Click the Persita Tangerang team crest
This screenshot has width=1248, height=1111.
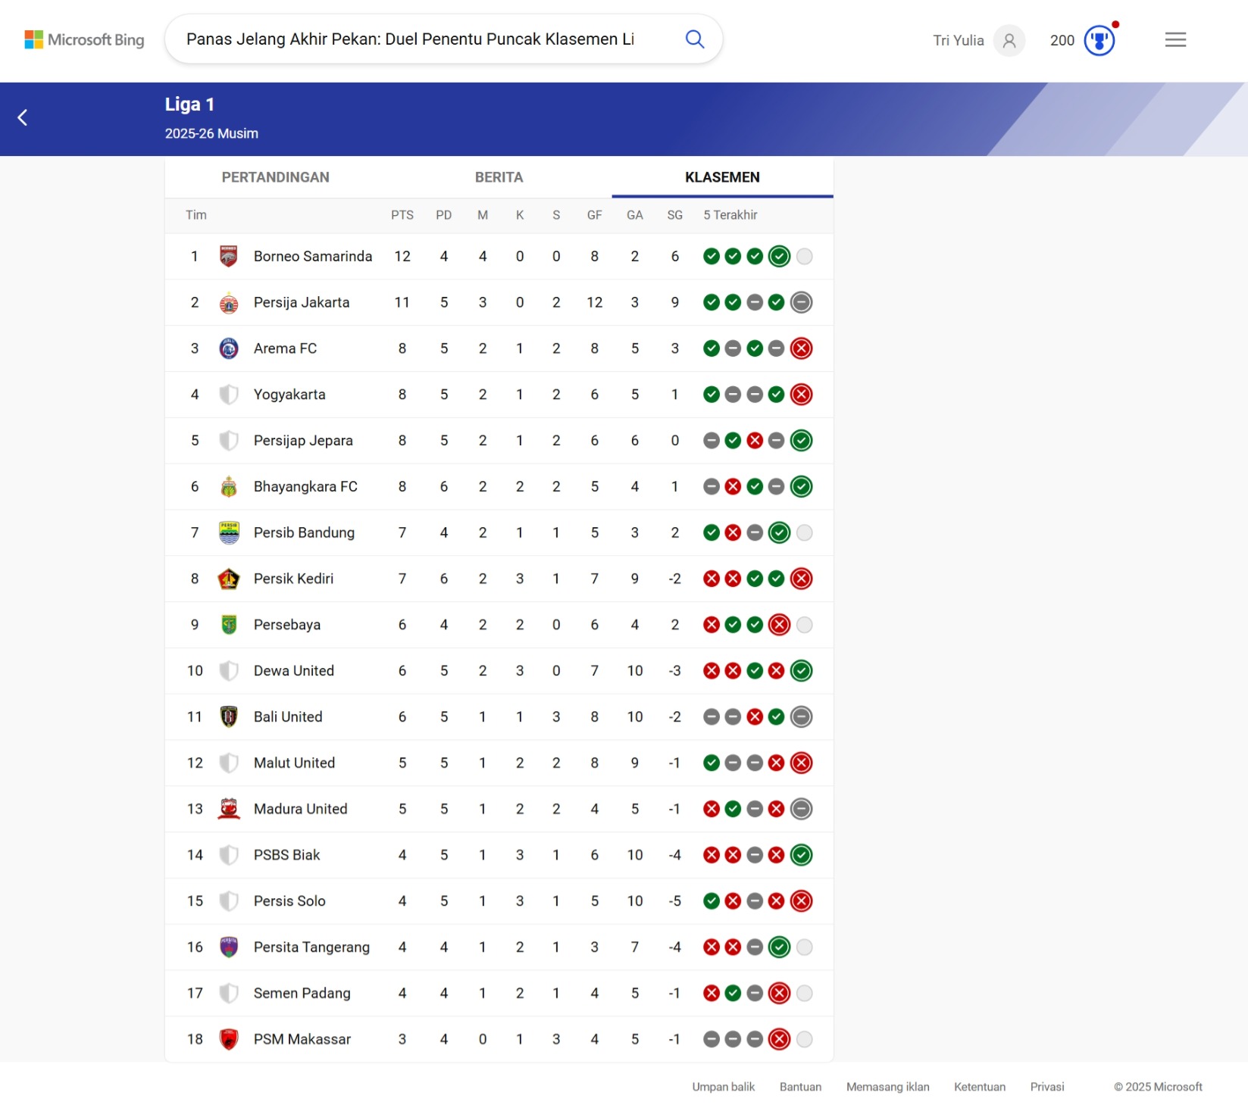pyautogui.click(x=229, y=947)
